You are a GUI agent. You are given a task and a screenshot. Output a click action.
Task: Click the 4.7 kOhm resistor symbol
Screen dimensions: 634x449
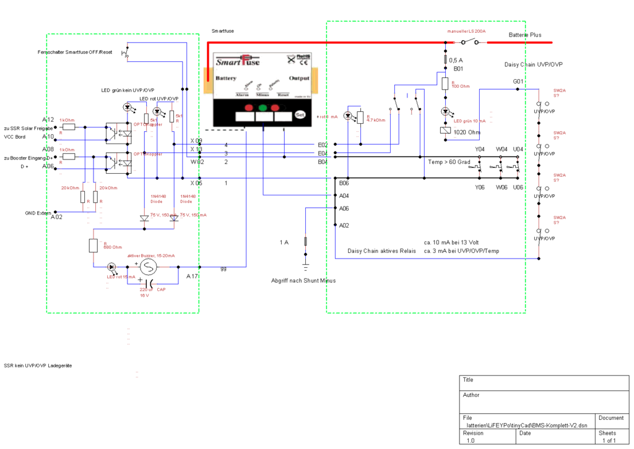360,118
